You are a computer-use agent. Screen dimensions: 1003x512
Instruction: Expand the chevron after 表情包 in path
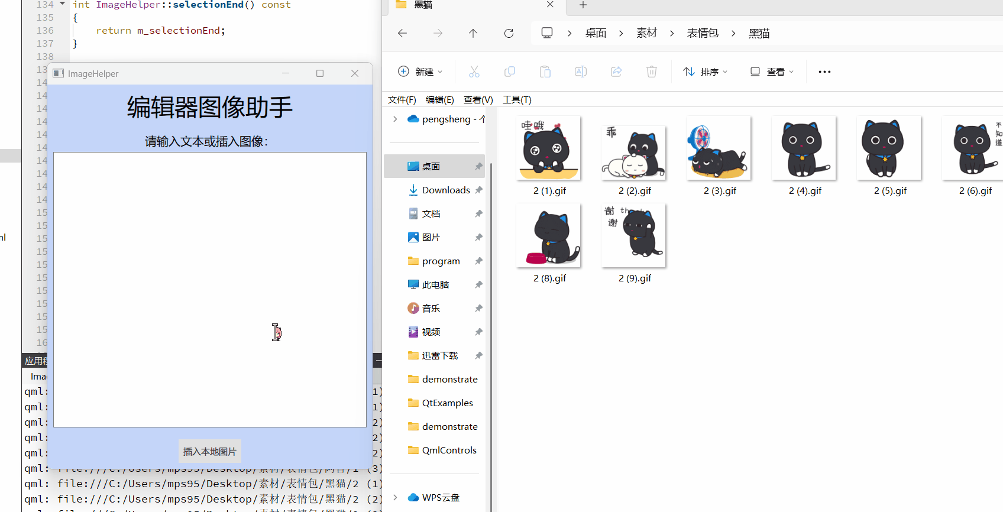pos(733,33)
